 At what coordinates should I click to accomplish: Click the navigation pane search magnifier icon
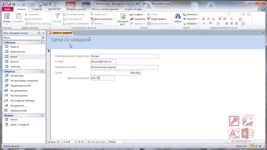pyautogui.click(x=43, y=37)
